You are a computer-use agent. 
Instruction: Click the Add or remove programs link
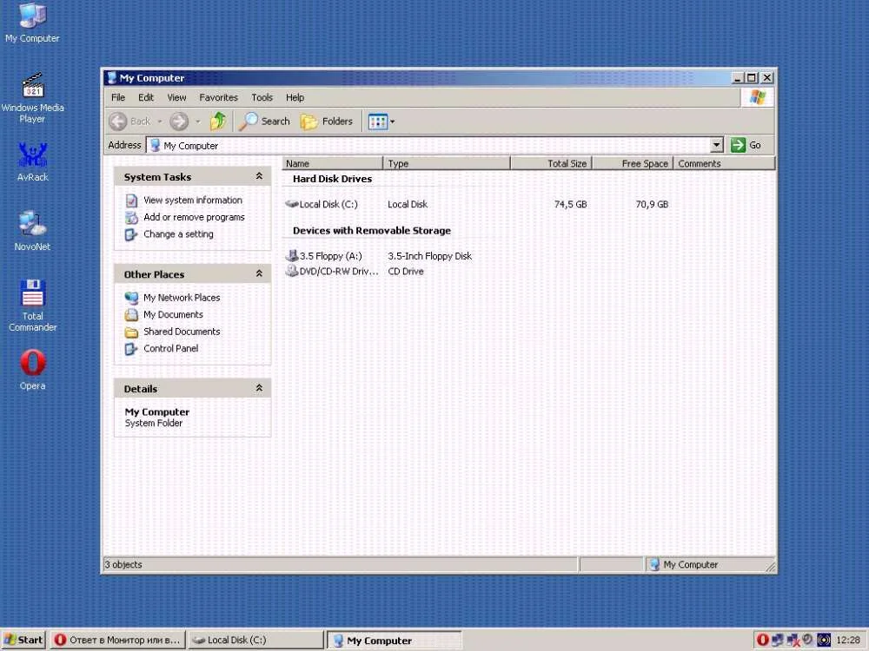(x=194, y=217)
